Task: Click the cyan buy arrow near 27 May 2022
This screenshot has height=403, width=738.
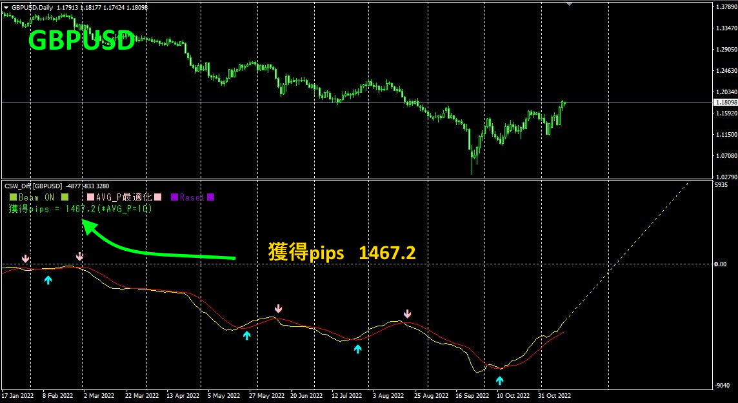Action: (x=247, y=335)
